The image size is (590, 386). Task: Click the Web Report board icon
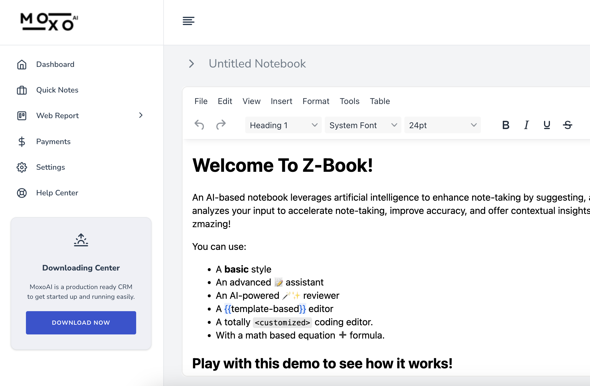[22, 116]
